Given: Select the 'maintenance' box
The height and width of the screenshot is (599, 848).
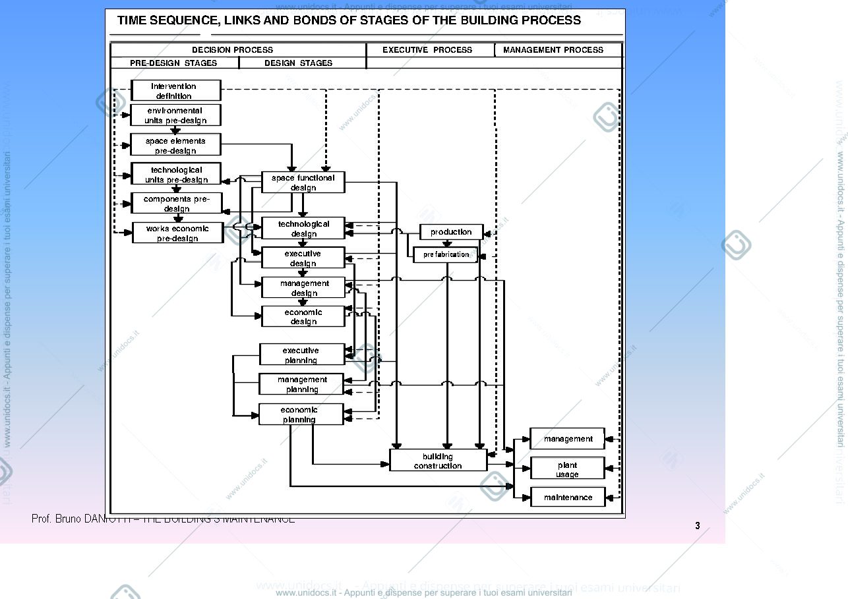Looking at the screenshot, I should pyautogui.click(x=568, y=498).
